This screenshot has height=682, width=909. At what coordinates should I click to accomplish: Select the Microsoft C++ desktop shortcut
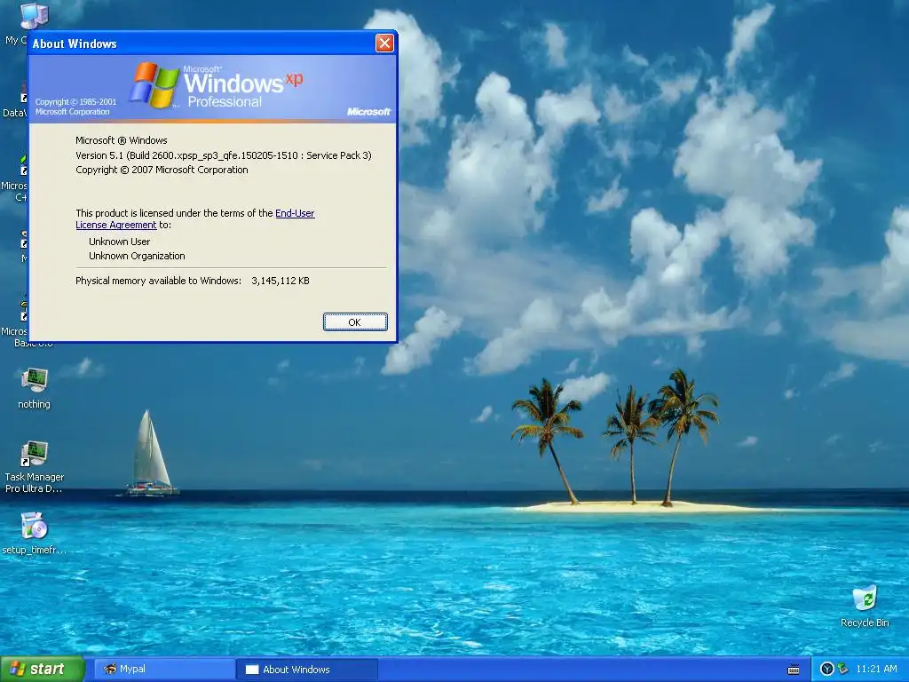pyautogui.click(x=14, y=179)
